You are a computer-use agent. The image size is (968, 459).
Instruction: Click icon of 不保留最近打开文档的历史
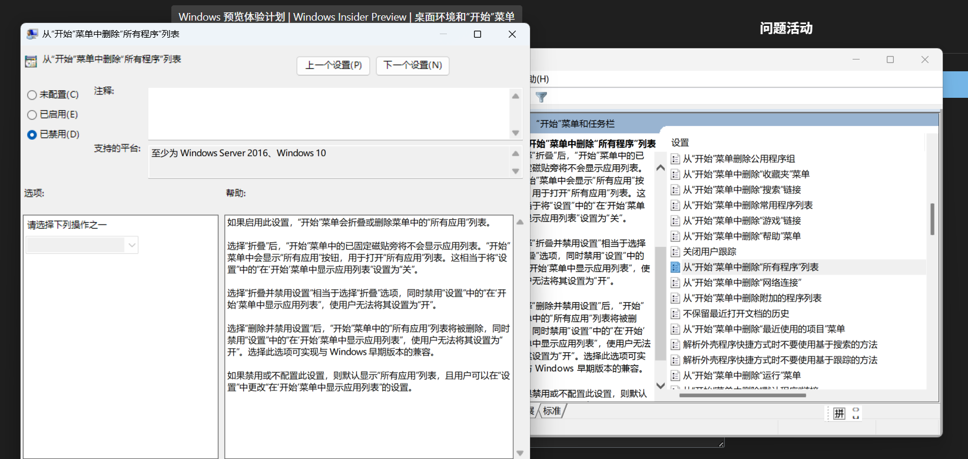[x=675, y=314]
